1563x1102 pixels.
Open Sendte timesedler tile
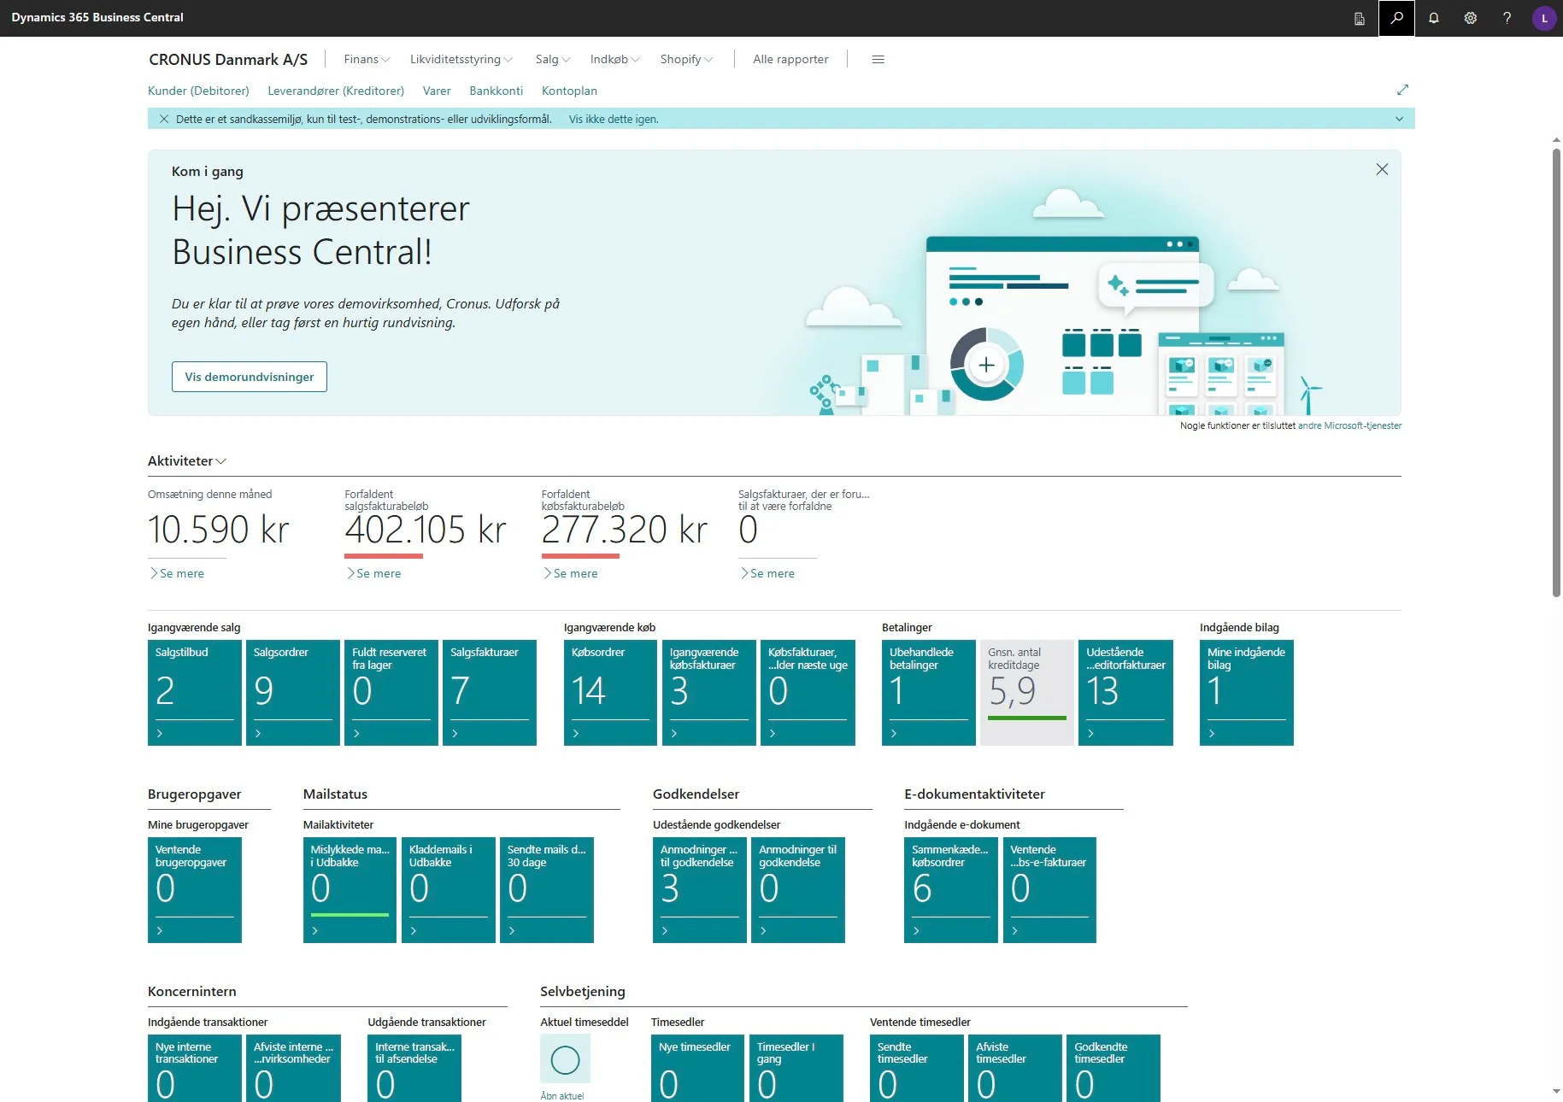(917, 1068)
